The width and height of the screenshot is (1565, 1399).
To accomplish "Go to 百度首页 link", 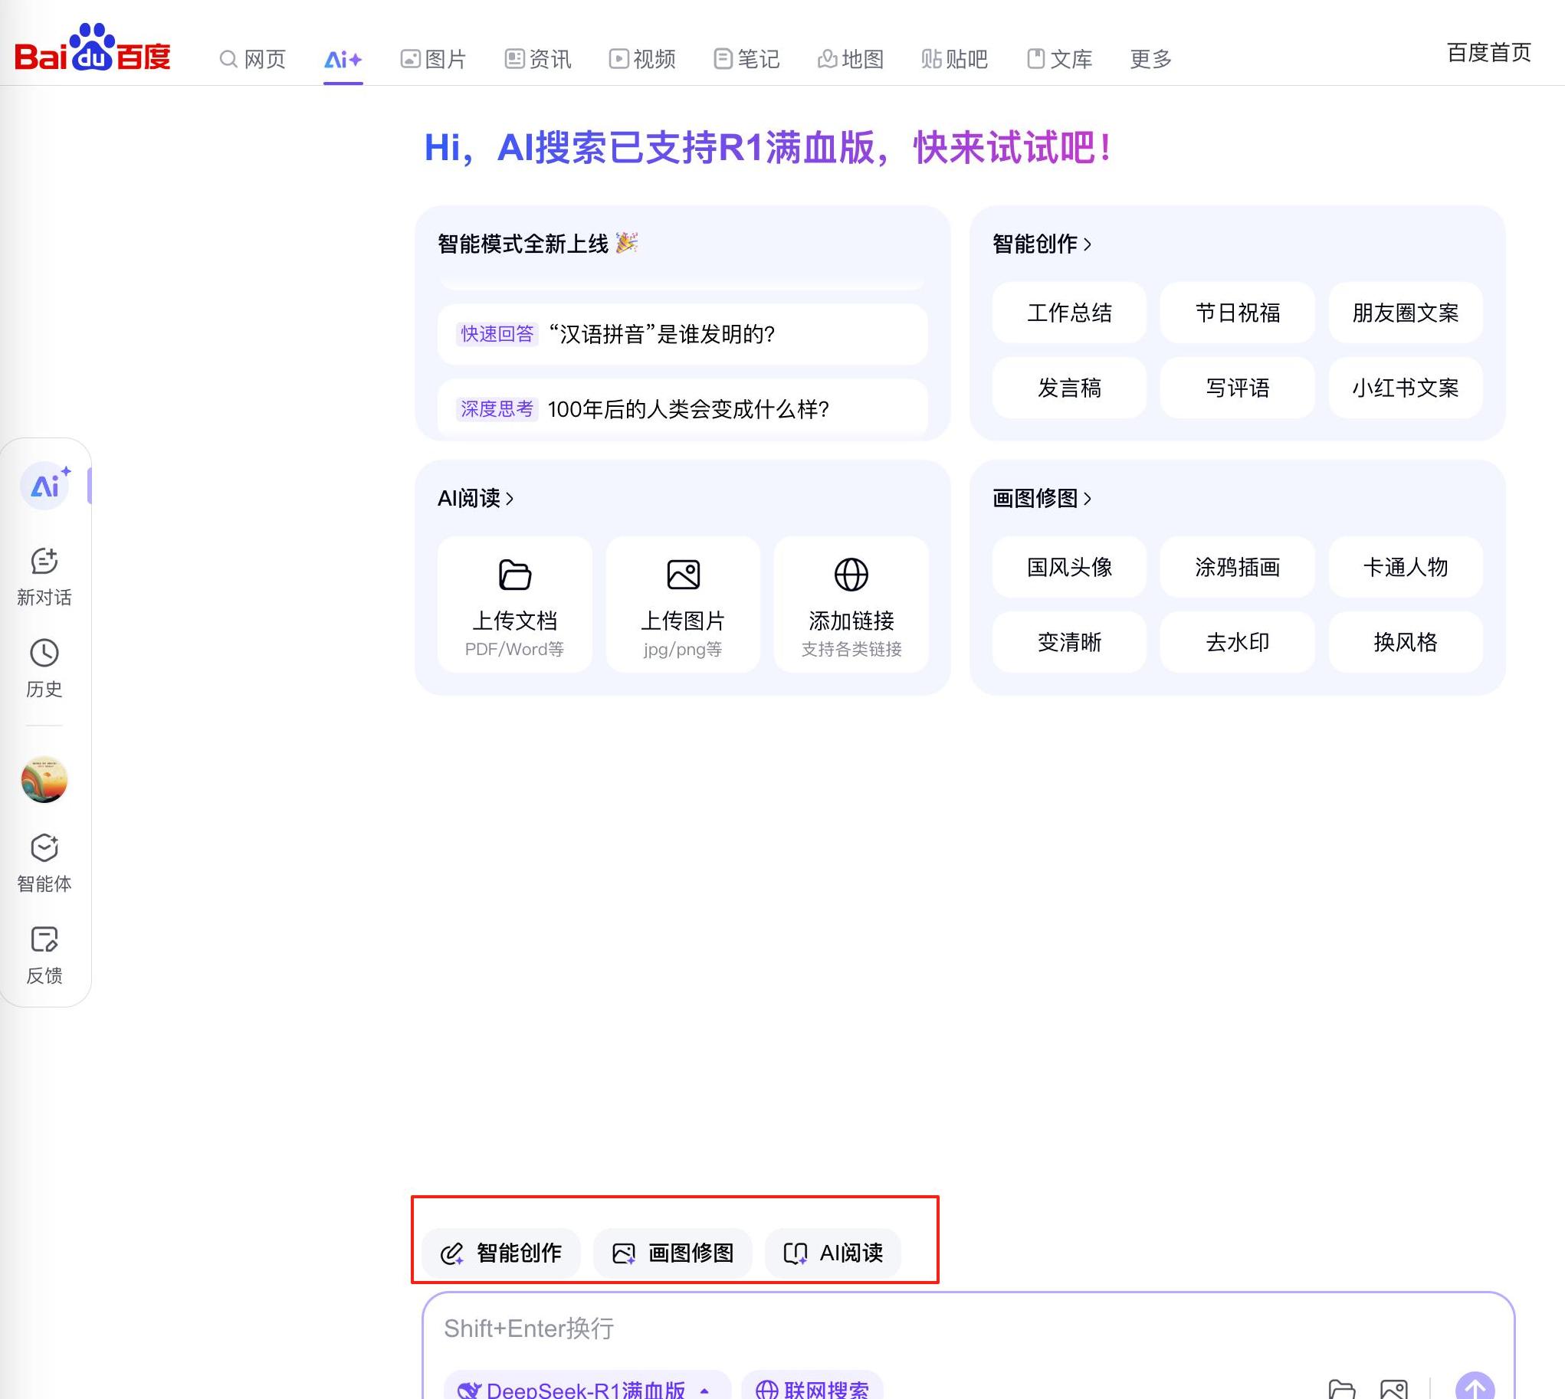I will (1488, 52).
